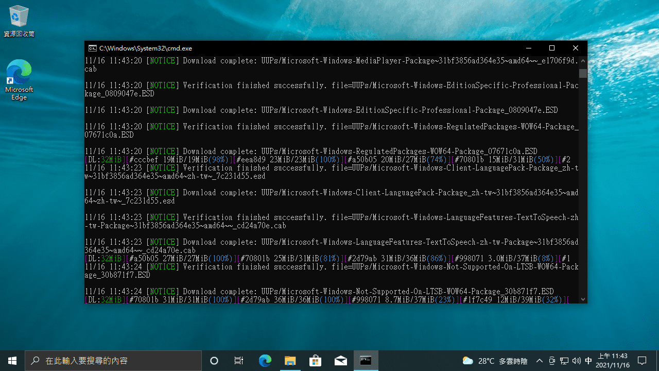This screenshot has width=659, height=371.
Task: Toggle the 中 IME input mode indicator
Action: click(588, 361)
